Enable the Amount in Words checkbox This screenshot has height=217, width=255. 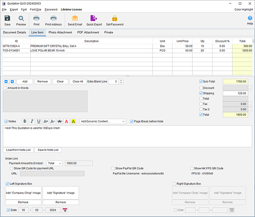[x=5, y=88]
